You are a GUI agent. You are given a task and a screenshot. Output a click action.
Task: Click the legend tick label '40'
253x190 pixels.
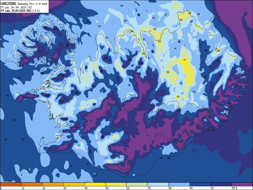[86, 188]
